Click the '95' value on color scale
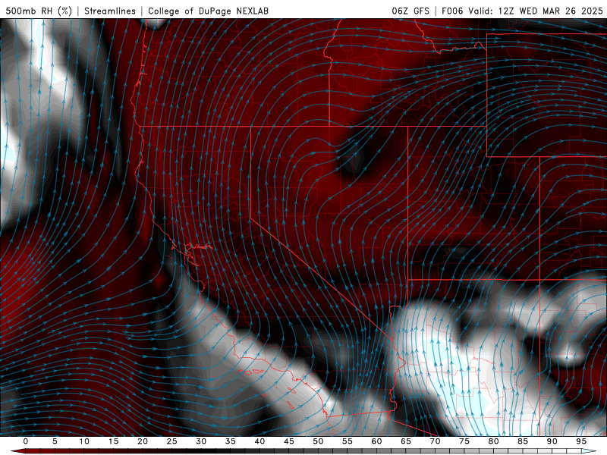 click(x=581, y=441)
